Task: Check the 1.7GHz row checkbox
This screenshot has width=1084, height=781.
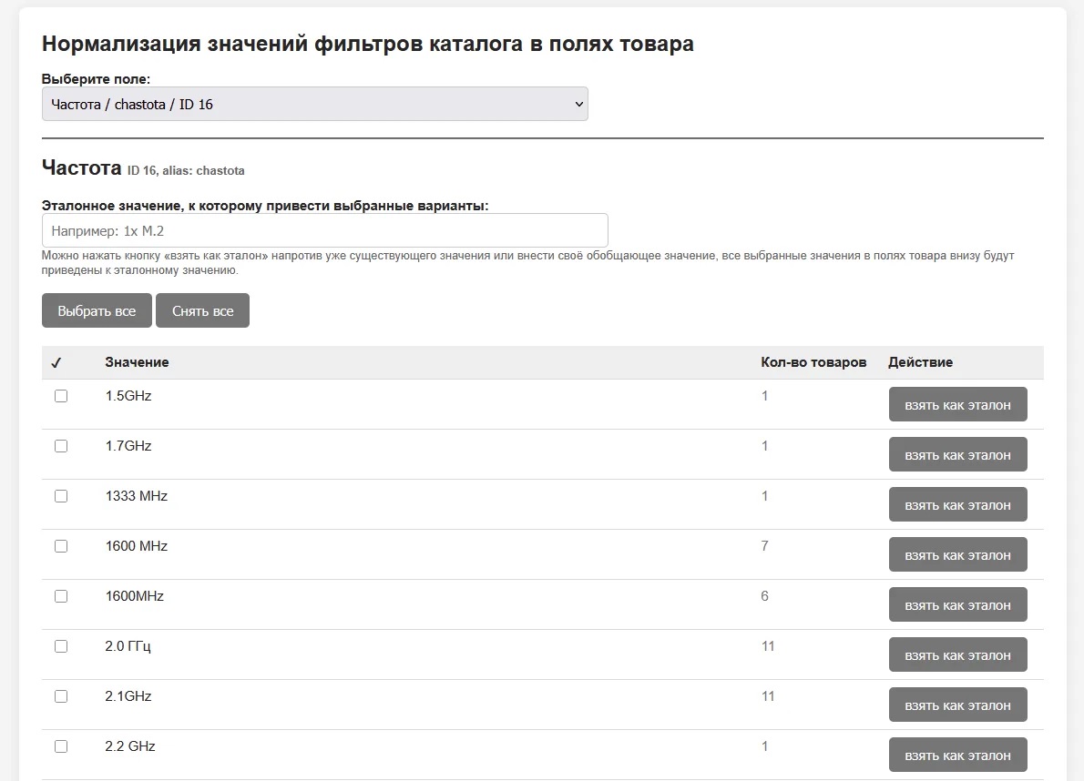Action: point(61,446)
